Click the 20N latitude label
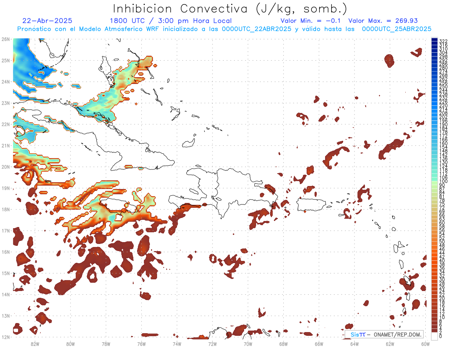Viewport: 452px width, 349px height. (6, 167)
